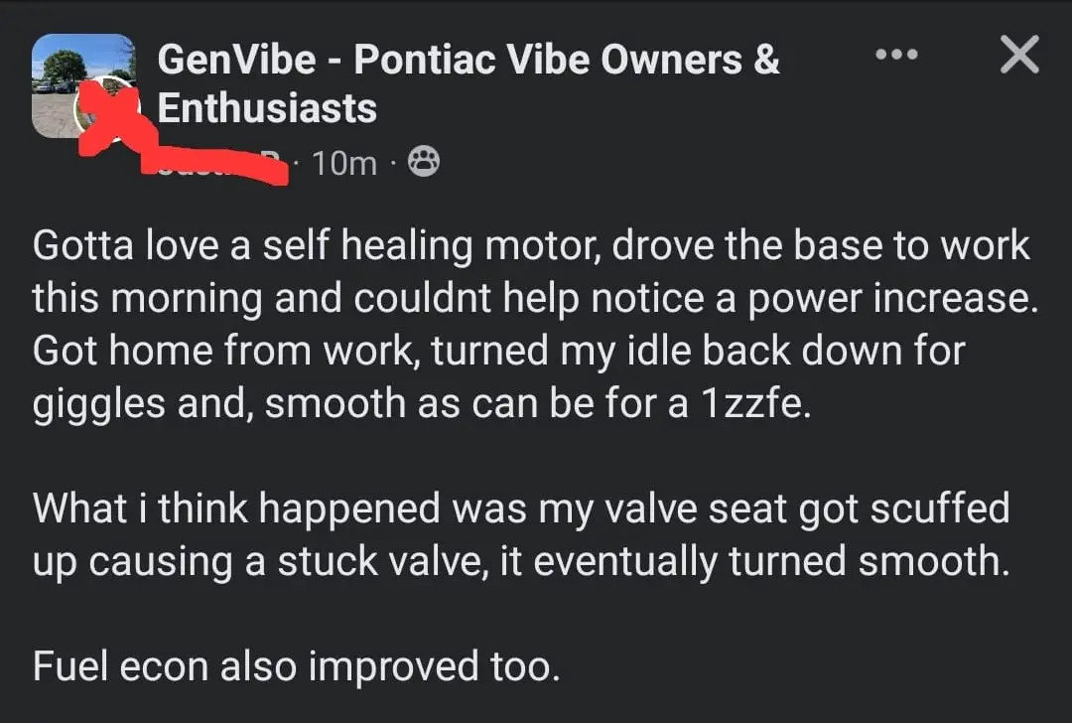Image resolution: width=1072 pixels, height=723 pixels.
Task: Click the line starting 'giggles and, smooth'
Action: point(421,404)
